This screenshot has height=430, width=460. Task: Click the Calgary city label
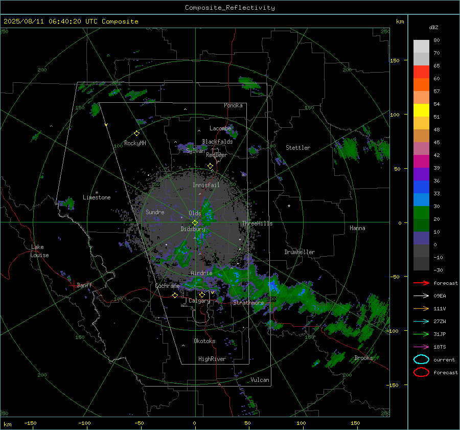tap(199, 301)
